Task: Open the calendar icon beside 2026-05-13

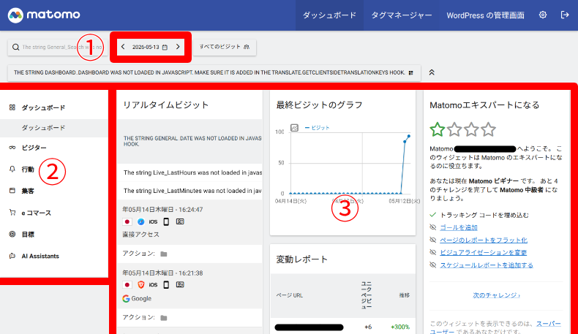Action: 165,47
